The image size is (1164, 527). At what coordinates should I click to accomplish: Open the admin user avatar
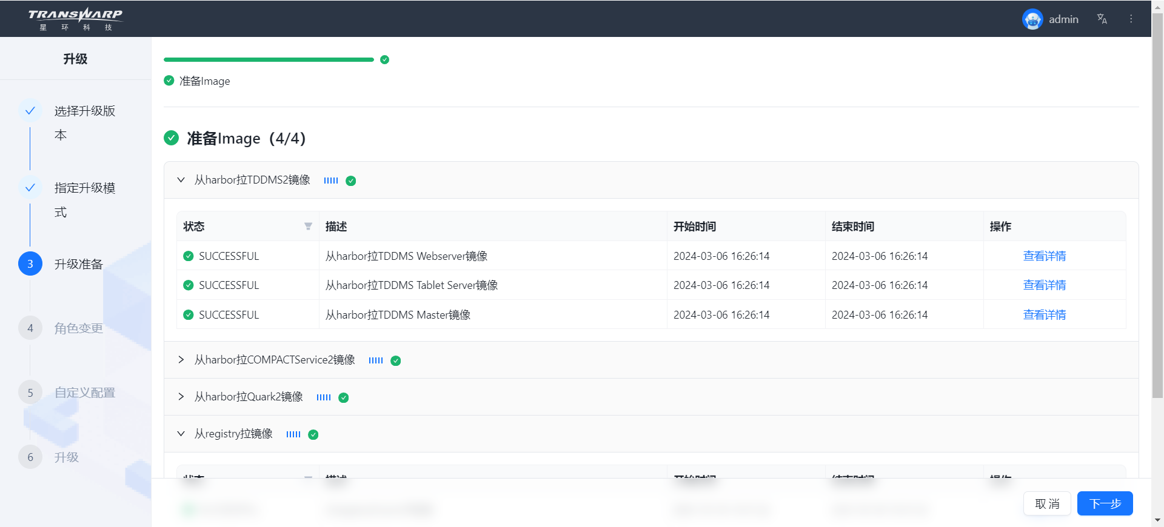point(1032,19)
